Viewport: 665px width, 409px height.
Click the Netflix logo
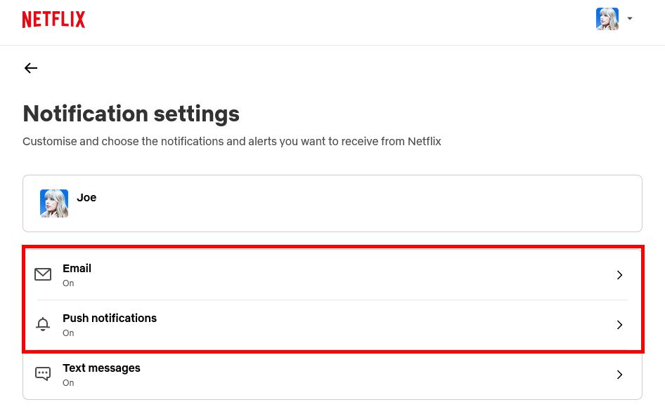53,20
